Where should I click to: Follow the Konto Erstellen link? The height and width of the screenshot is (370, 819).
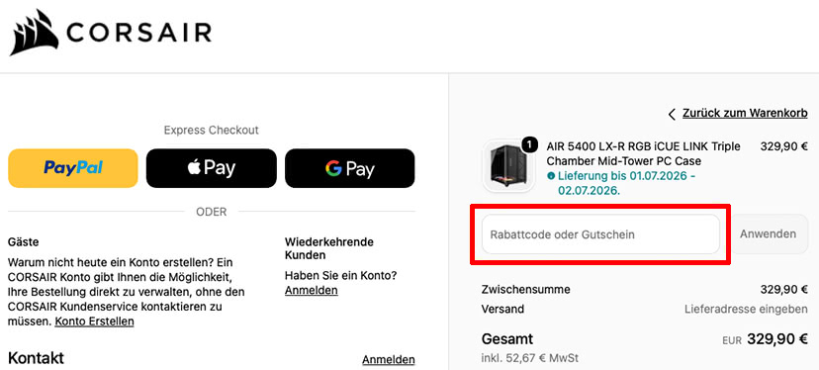95,321
